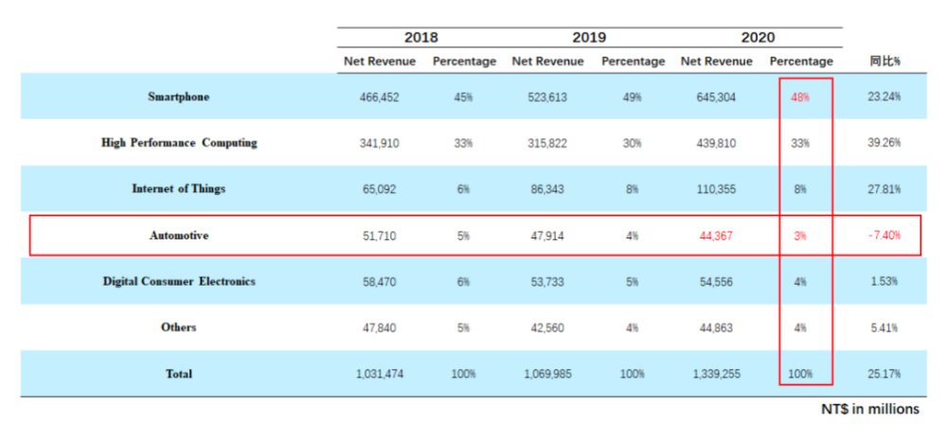Select total 2020 net revenue 1,339,255

point(717,374)
